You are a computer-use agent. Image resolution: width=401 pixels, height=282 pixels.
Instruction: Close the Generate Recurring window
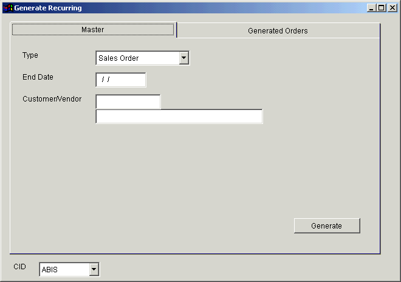pos(392,8)
